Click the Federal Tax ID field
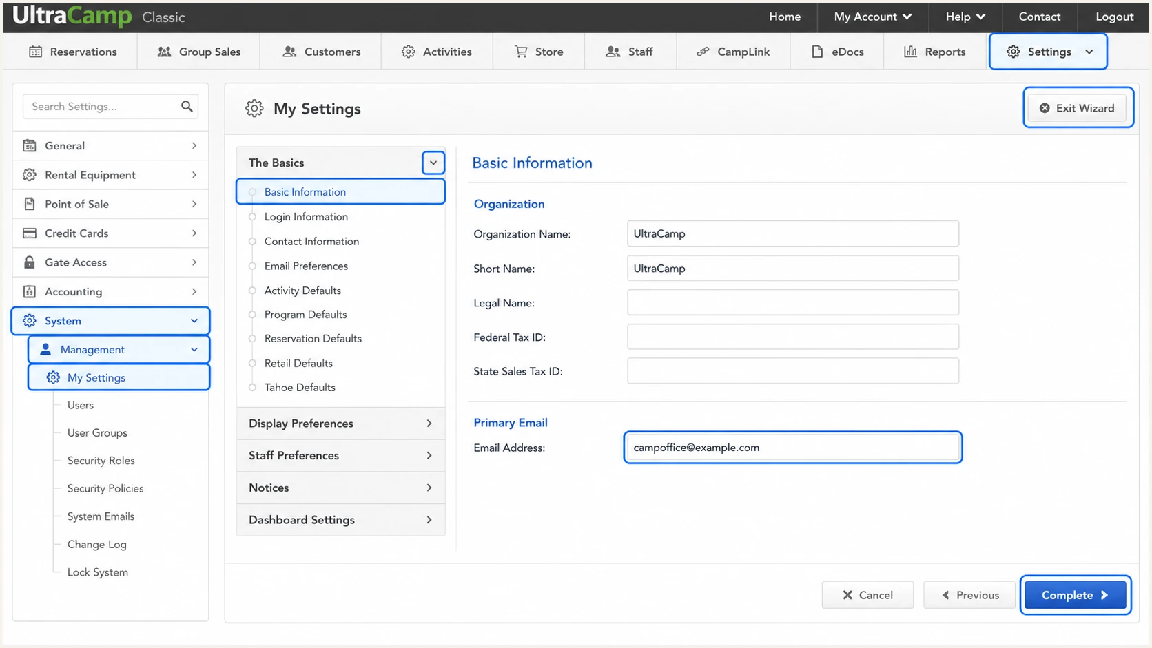The height and width of the screenshot is (648, 1152). [793, 337]
